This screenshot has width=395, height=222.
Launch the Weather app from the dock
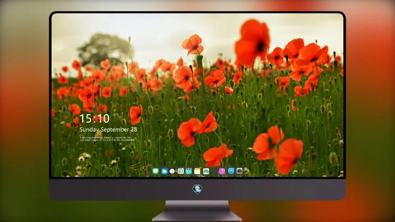[x=164, y=171]
